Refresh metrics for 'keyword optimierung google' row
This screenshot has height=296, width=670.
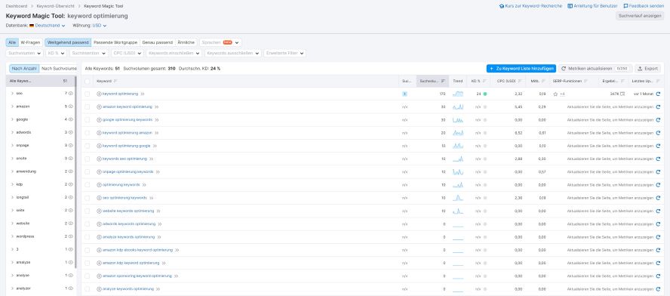coord(658,146)
